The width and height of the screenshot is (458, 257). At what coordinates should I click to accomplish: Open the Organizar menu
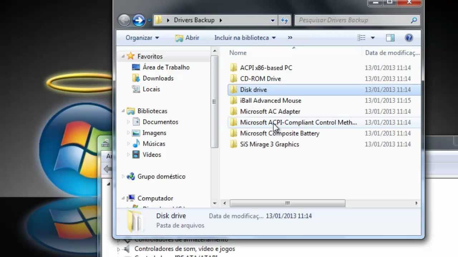(x=142, y=38)
